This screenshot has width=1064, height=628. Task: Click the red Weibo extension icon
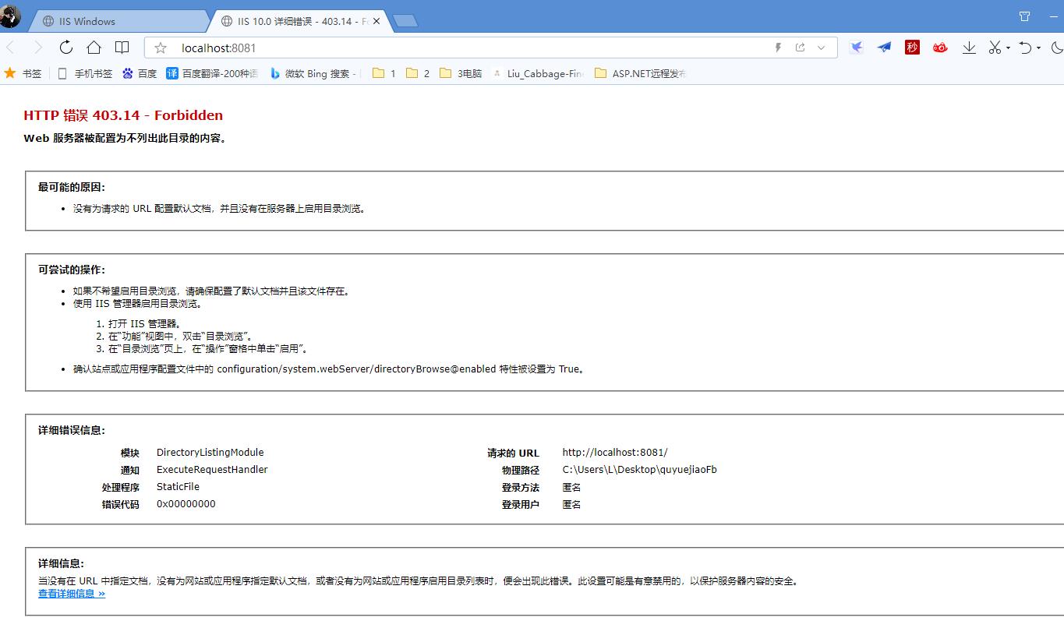pos(940,48)
